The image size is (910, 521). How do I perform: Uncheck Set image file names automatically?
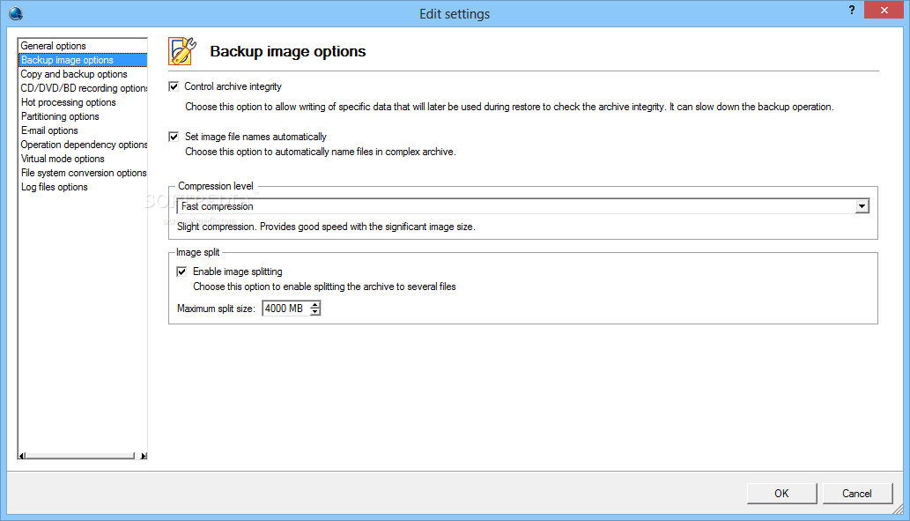174,137
